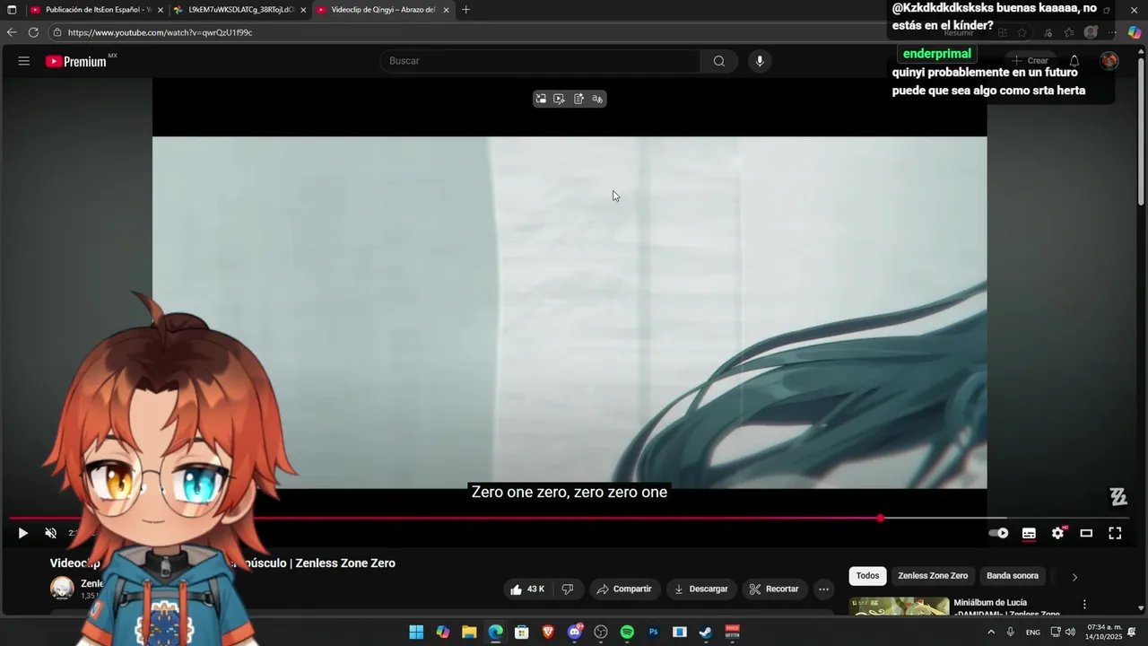Show hidden system tray icons

(991, 633)
